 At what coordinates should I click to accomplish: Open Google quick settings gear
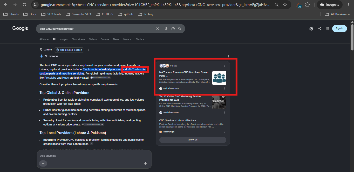coord(311,29)
